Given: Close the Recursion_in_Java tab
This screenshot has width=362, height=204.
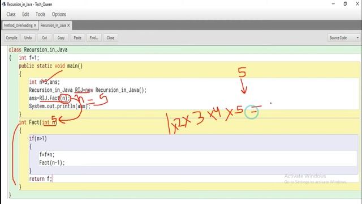Looking at the screenshot, I should (x=68, y=25).
